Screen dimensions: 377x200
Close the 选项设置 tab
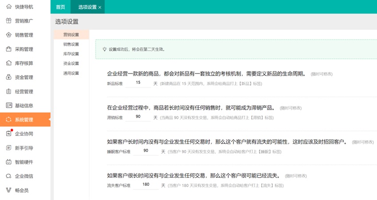point(100,8)
